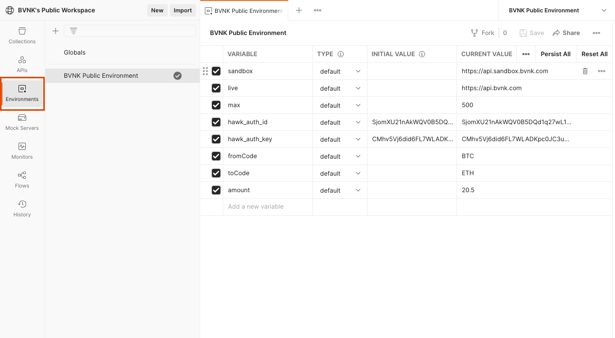This screenshot has height=338, width=615.
Task: Click active checkmark on BVNK Public Environment
Action: pyautogui.click(x=178, y=76)
